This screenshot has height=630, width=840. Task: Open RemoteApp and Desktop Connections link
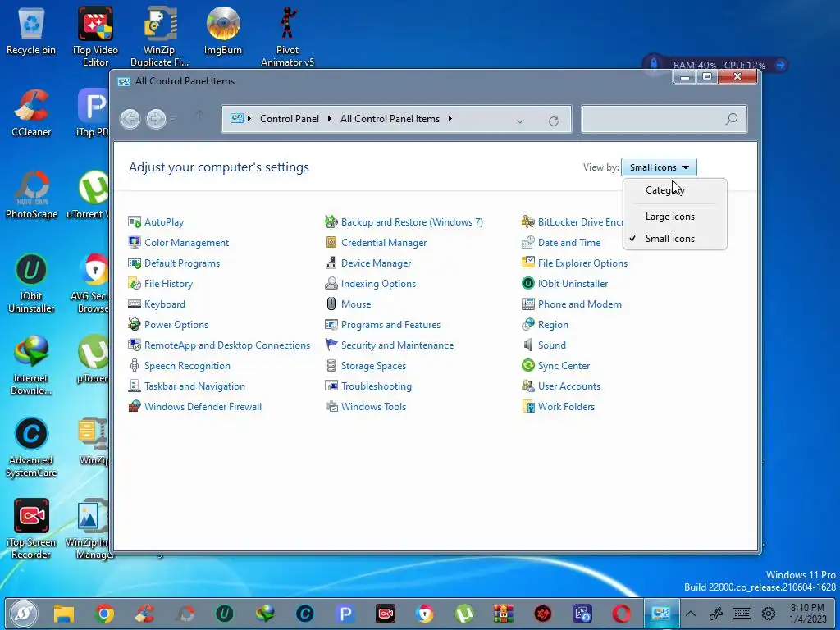(227, 345)
